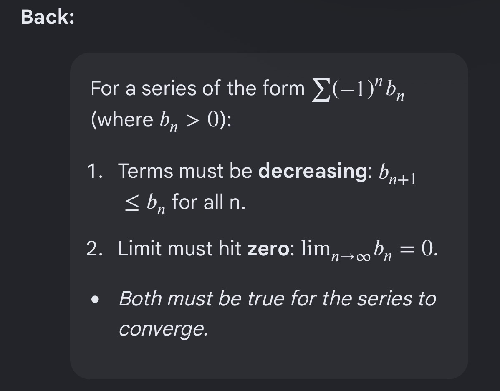Click the "Terms must be" phrase

coord(185,171)
